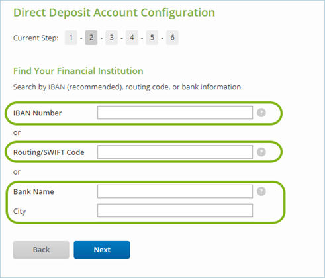Go to step 1 in the indicator
325x278 pixels.
[x=71, y=38]
